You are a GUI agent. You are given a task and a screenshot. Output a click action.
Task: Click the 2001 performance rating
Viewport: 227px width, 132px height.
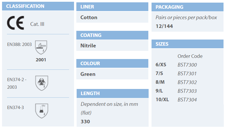tap(41, 60)
